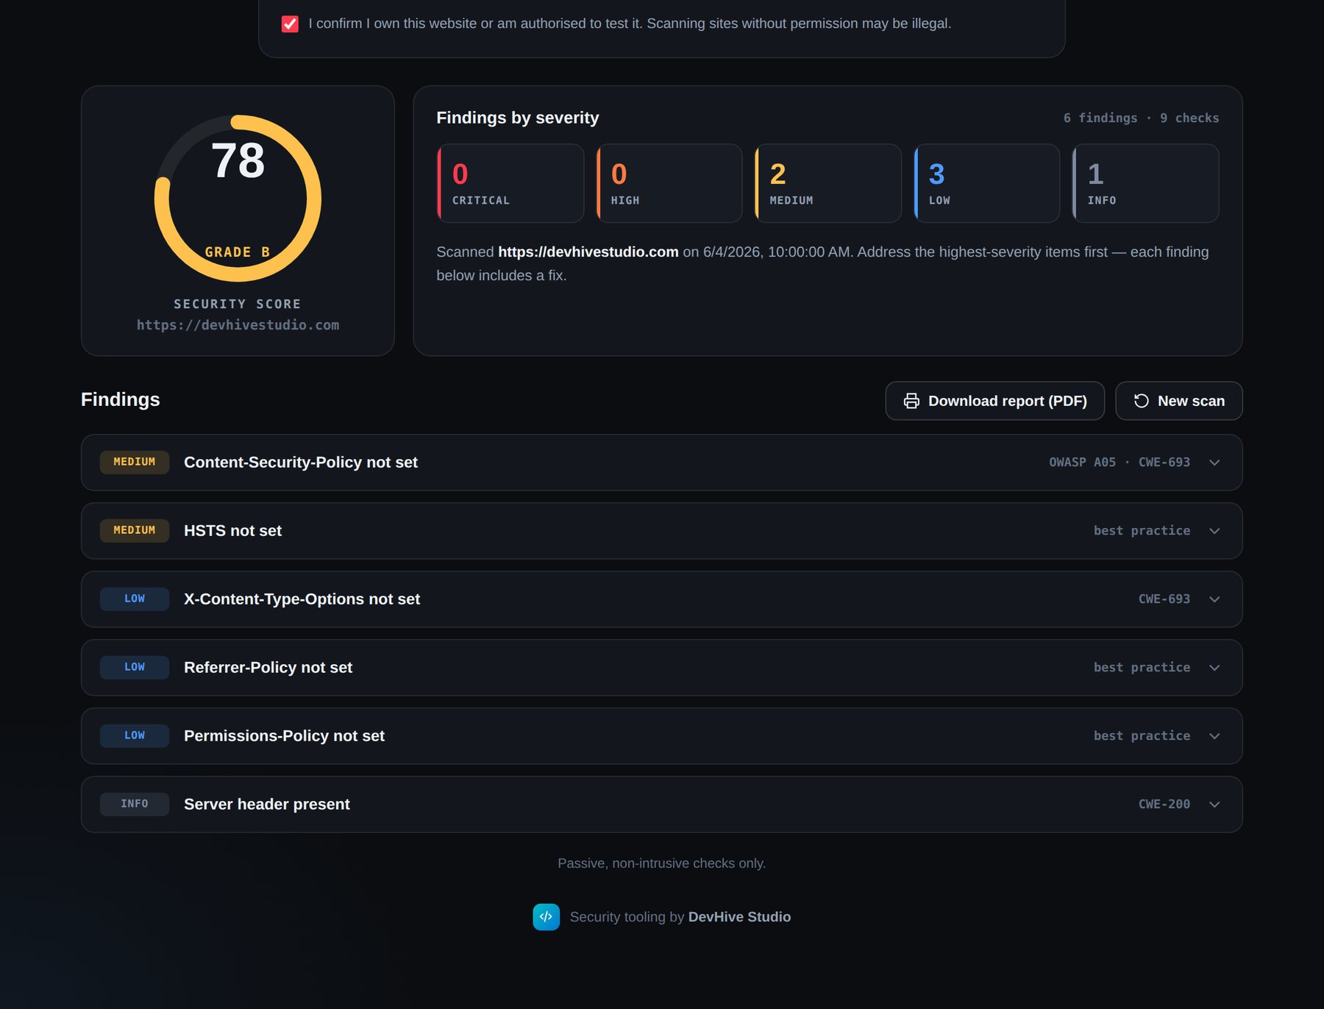Click the Findings by severity heading
The image size is (1324, 1009).
coord(518,118)
